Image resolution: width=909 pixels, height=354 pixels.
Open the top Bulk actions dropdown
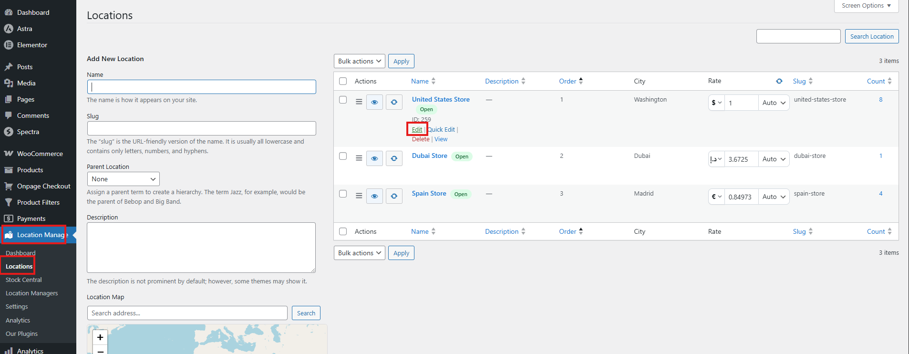pos(360,61)
